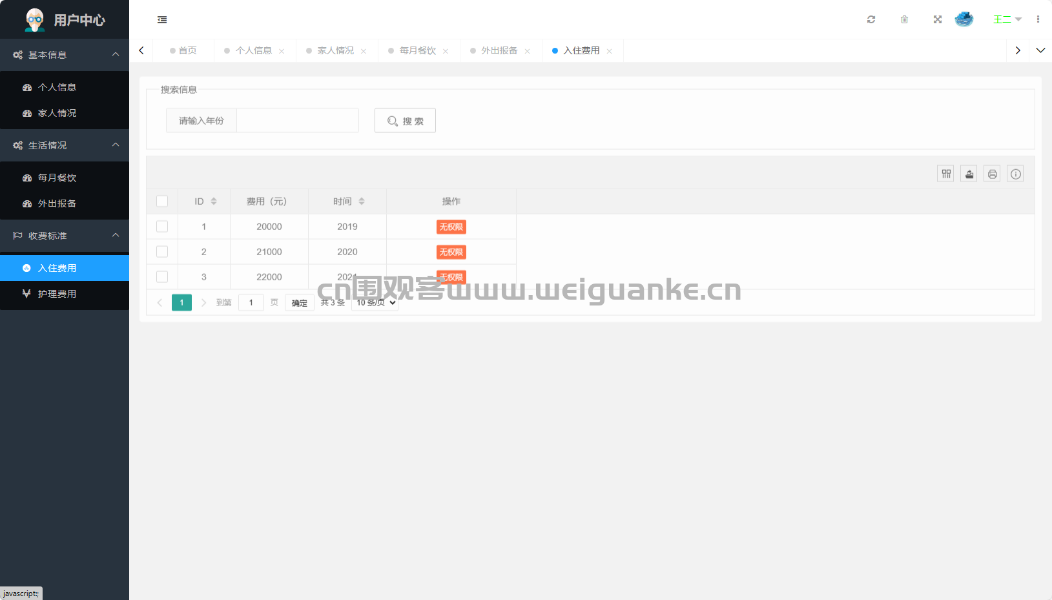The width and height of the screenshot is (1052, 600).
Task: Click the table info icon
Action: point(1015,174)
